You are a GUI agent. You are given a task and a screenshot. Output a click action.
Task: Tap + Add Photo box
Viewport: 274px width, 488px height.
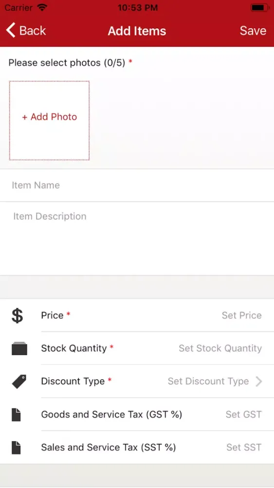(x=49, y=121)
